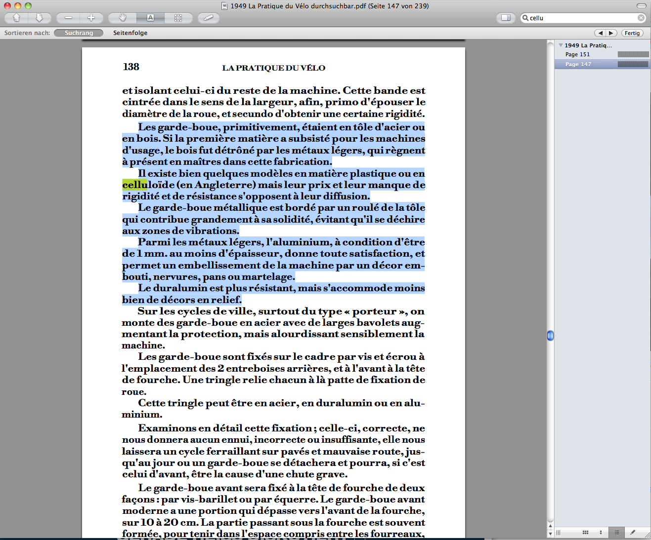The image size is (651, 540).
Task: Clear the search field with the x button
Action: tap(641, 18)
